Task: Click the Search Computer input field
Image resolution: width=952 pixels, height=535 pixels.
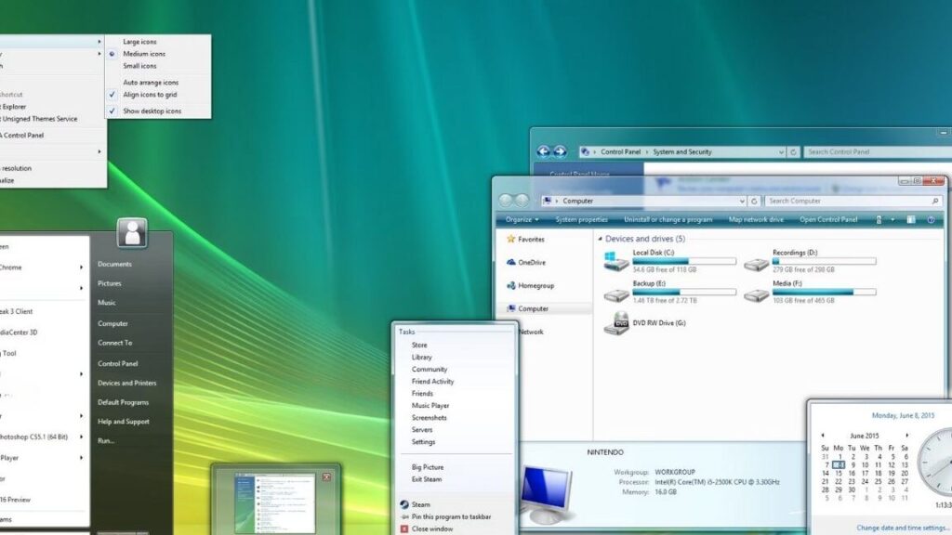Action: (x=846, y=201)
